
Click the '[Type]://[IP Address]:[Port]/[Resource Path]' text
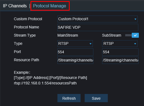50,78
